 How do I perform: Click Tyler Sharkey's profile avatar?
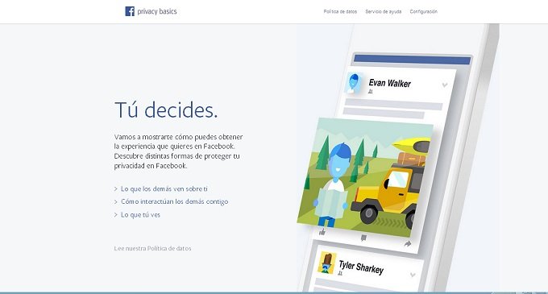pyautogui.click(x=327, y=263)
